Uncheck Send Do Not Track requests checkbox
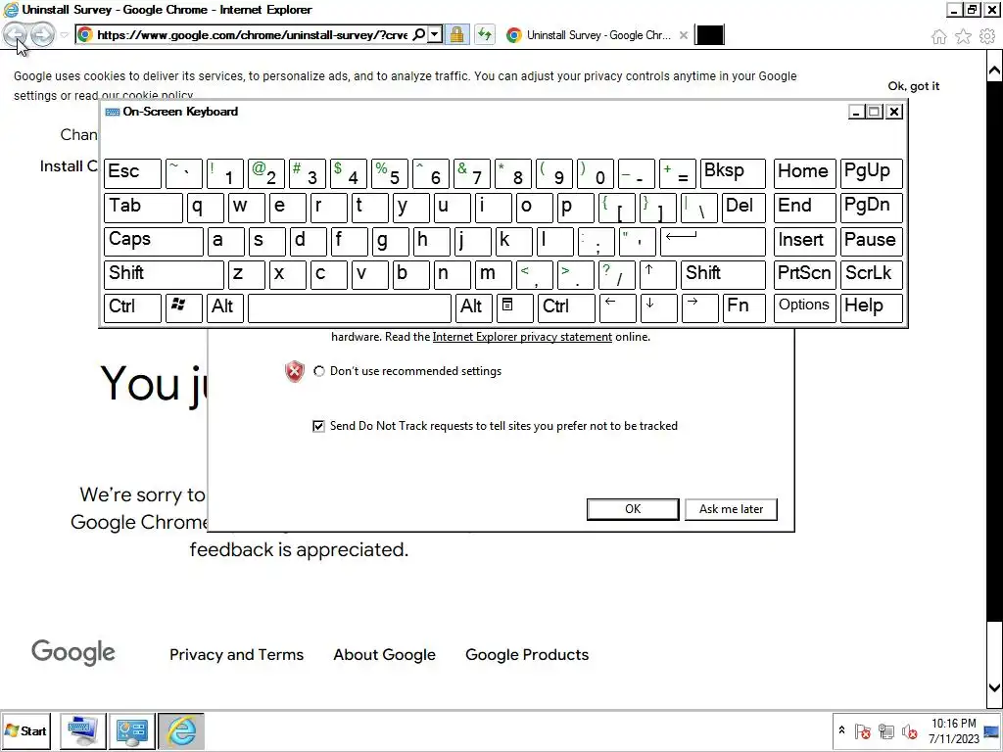 click(x=318, y=426)
